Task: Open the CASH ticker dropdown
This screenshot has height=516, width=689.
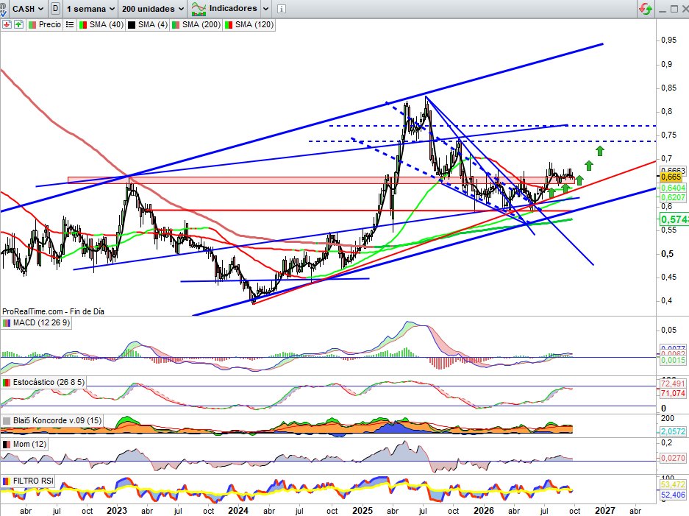Action: [x=27, y=8]
